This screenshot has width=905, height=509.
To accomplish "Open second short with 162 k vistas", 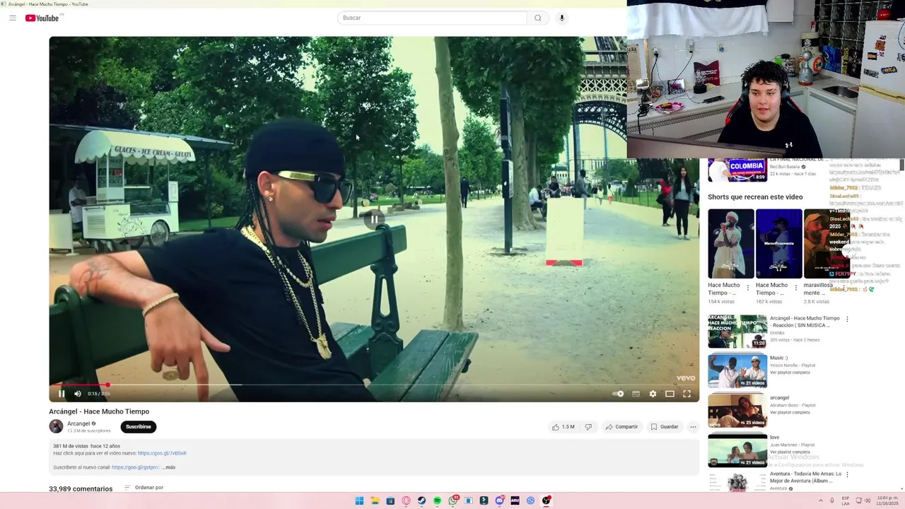I will click(778, 243).
